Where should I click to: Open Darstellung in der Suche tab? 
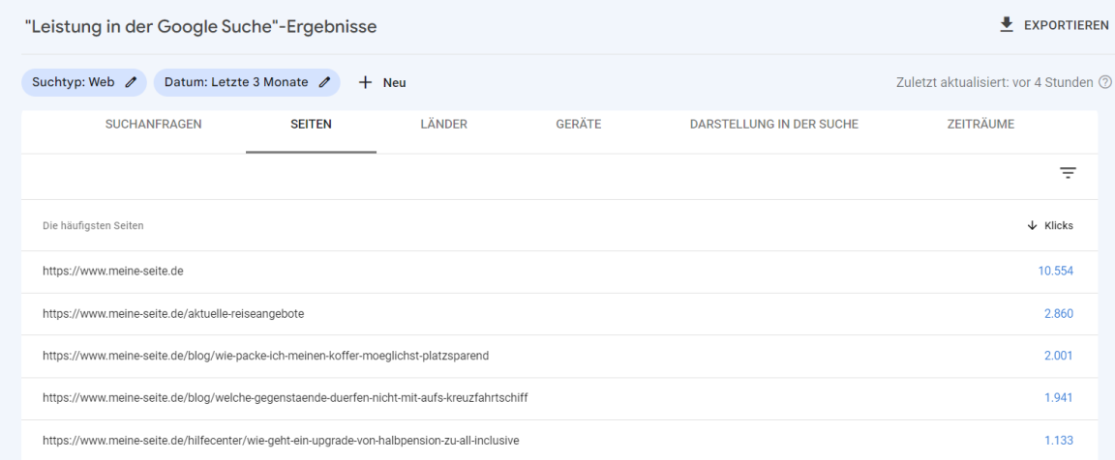(x=773, y=124)
